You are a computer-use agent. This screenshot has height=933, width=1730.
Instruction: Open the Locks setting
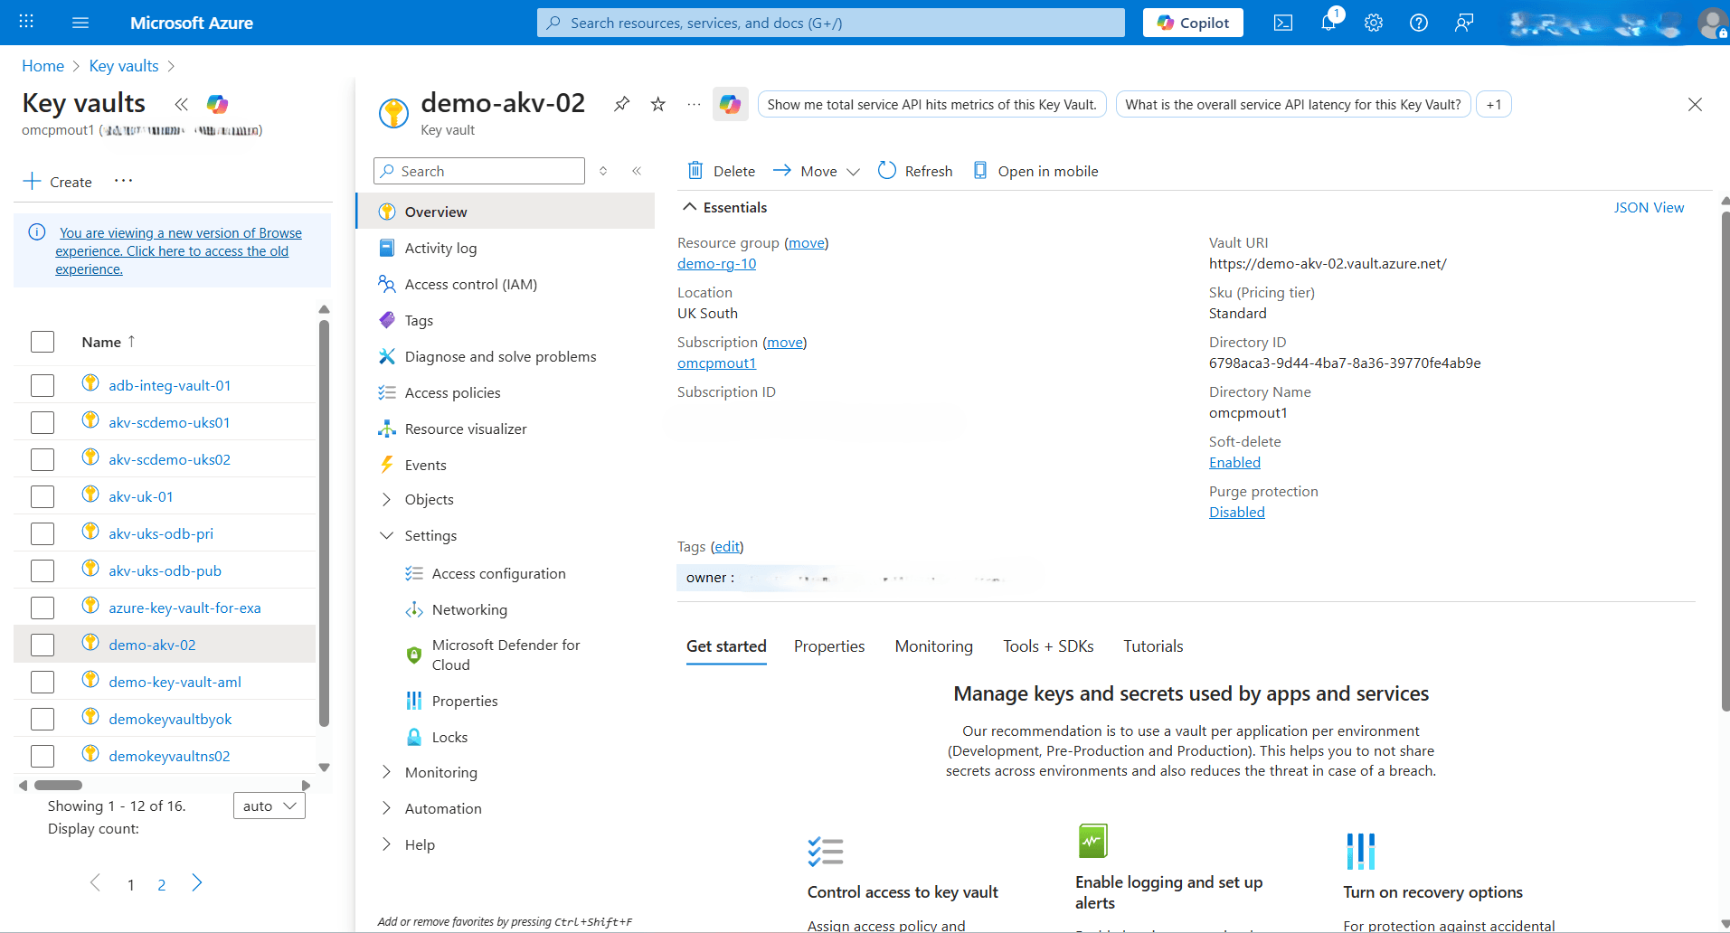tap(450, 736)
